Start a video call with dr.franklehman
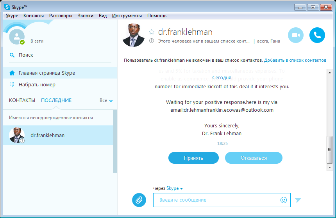 (296, 35)
